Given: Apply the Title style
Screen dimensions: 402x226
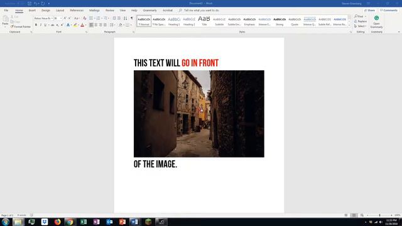Looking at the screenshot, I should (204, 21).
